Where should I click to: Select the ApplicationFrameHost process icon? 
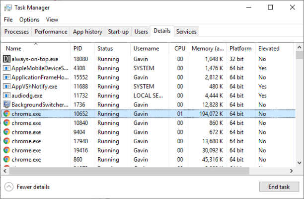pos(6,77)
